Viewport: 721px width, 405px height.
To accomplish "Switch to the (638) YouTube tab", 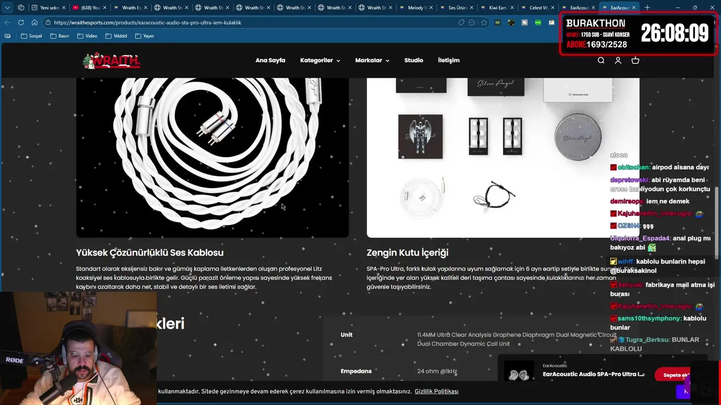I will pyautogui.click(x=89, y=8).
